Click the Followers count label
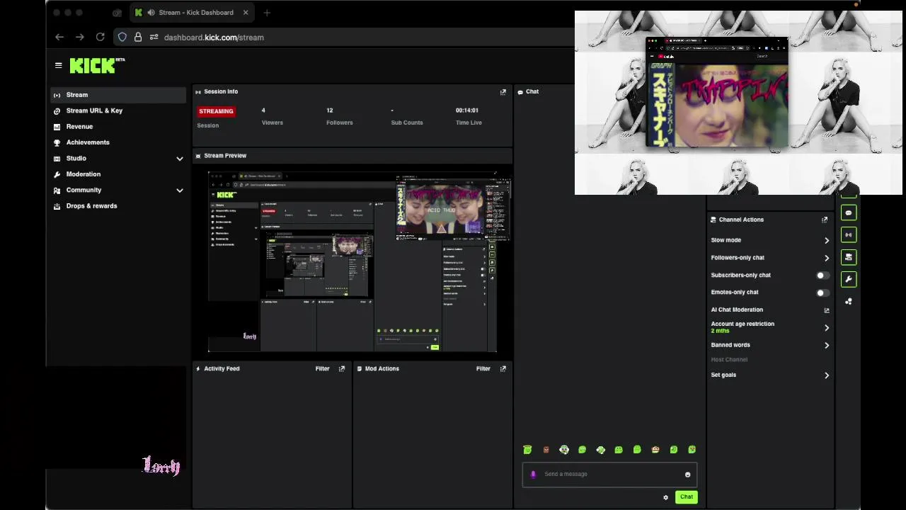906x510 pixels. point(339,123)
